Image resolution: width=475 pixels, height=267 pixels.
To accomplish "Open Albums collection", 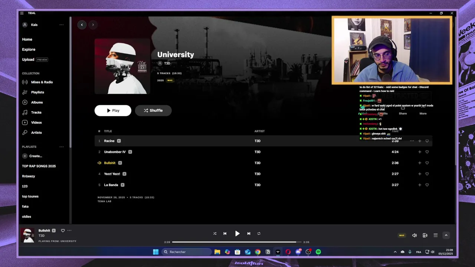I will [x=32, y=102].
